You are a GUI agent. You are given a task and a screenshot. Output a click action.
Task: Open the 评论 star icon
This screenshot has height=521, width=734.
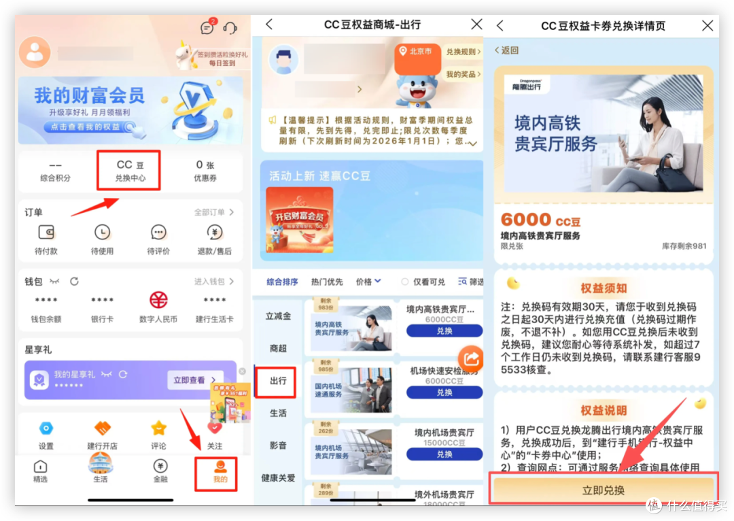point(158,428)
